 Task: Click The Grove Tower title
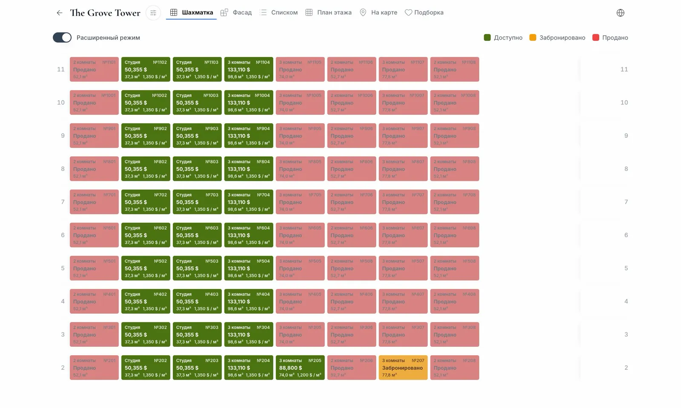105,13
